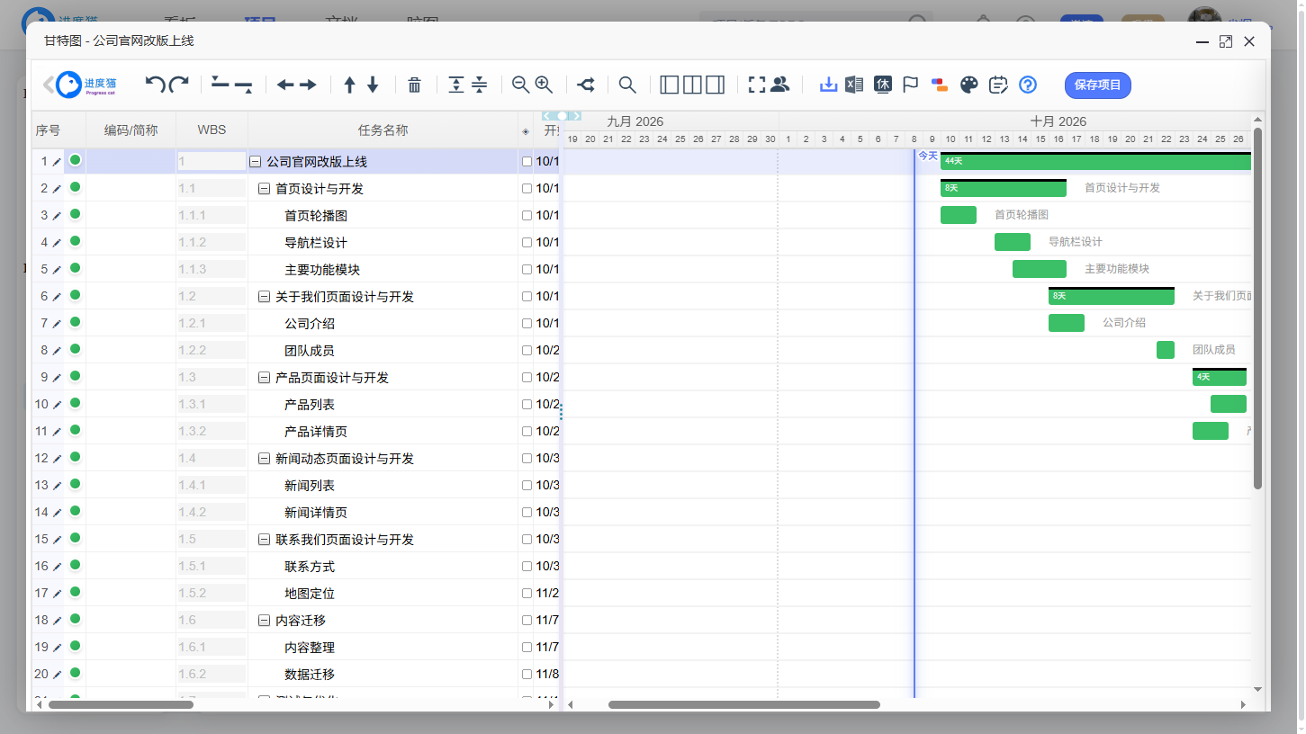The image size is (1306, 734).
Task: Click the download export icon
Action: click(828, 85)
